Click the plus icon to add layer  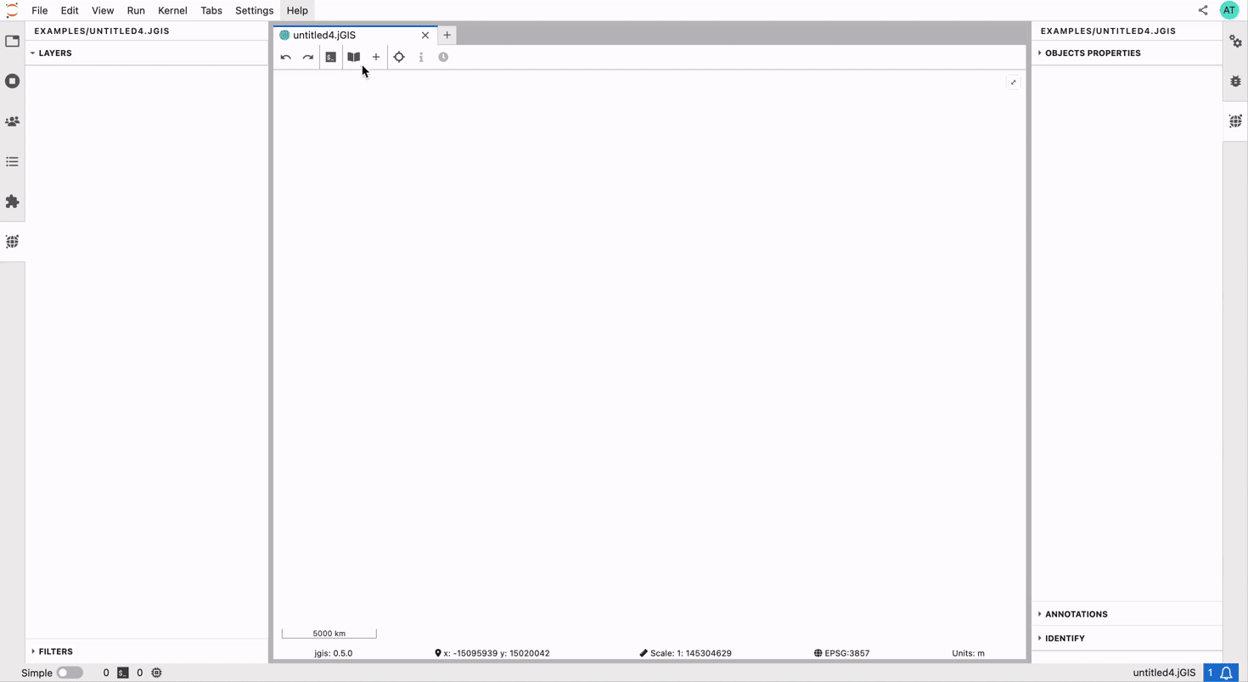point(376,58)
